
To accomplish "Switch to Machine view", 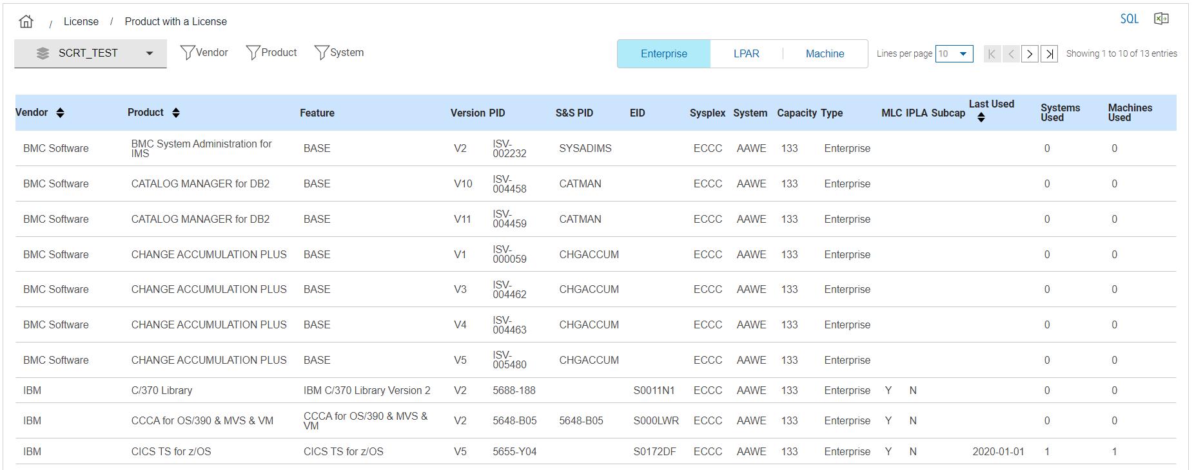I will [x=825, y=54].
